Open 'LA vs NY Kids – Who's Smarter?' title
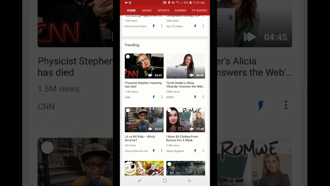 (x=140, y=138)
